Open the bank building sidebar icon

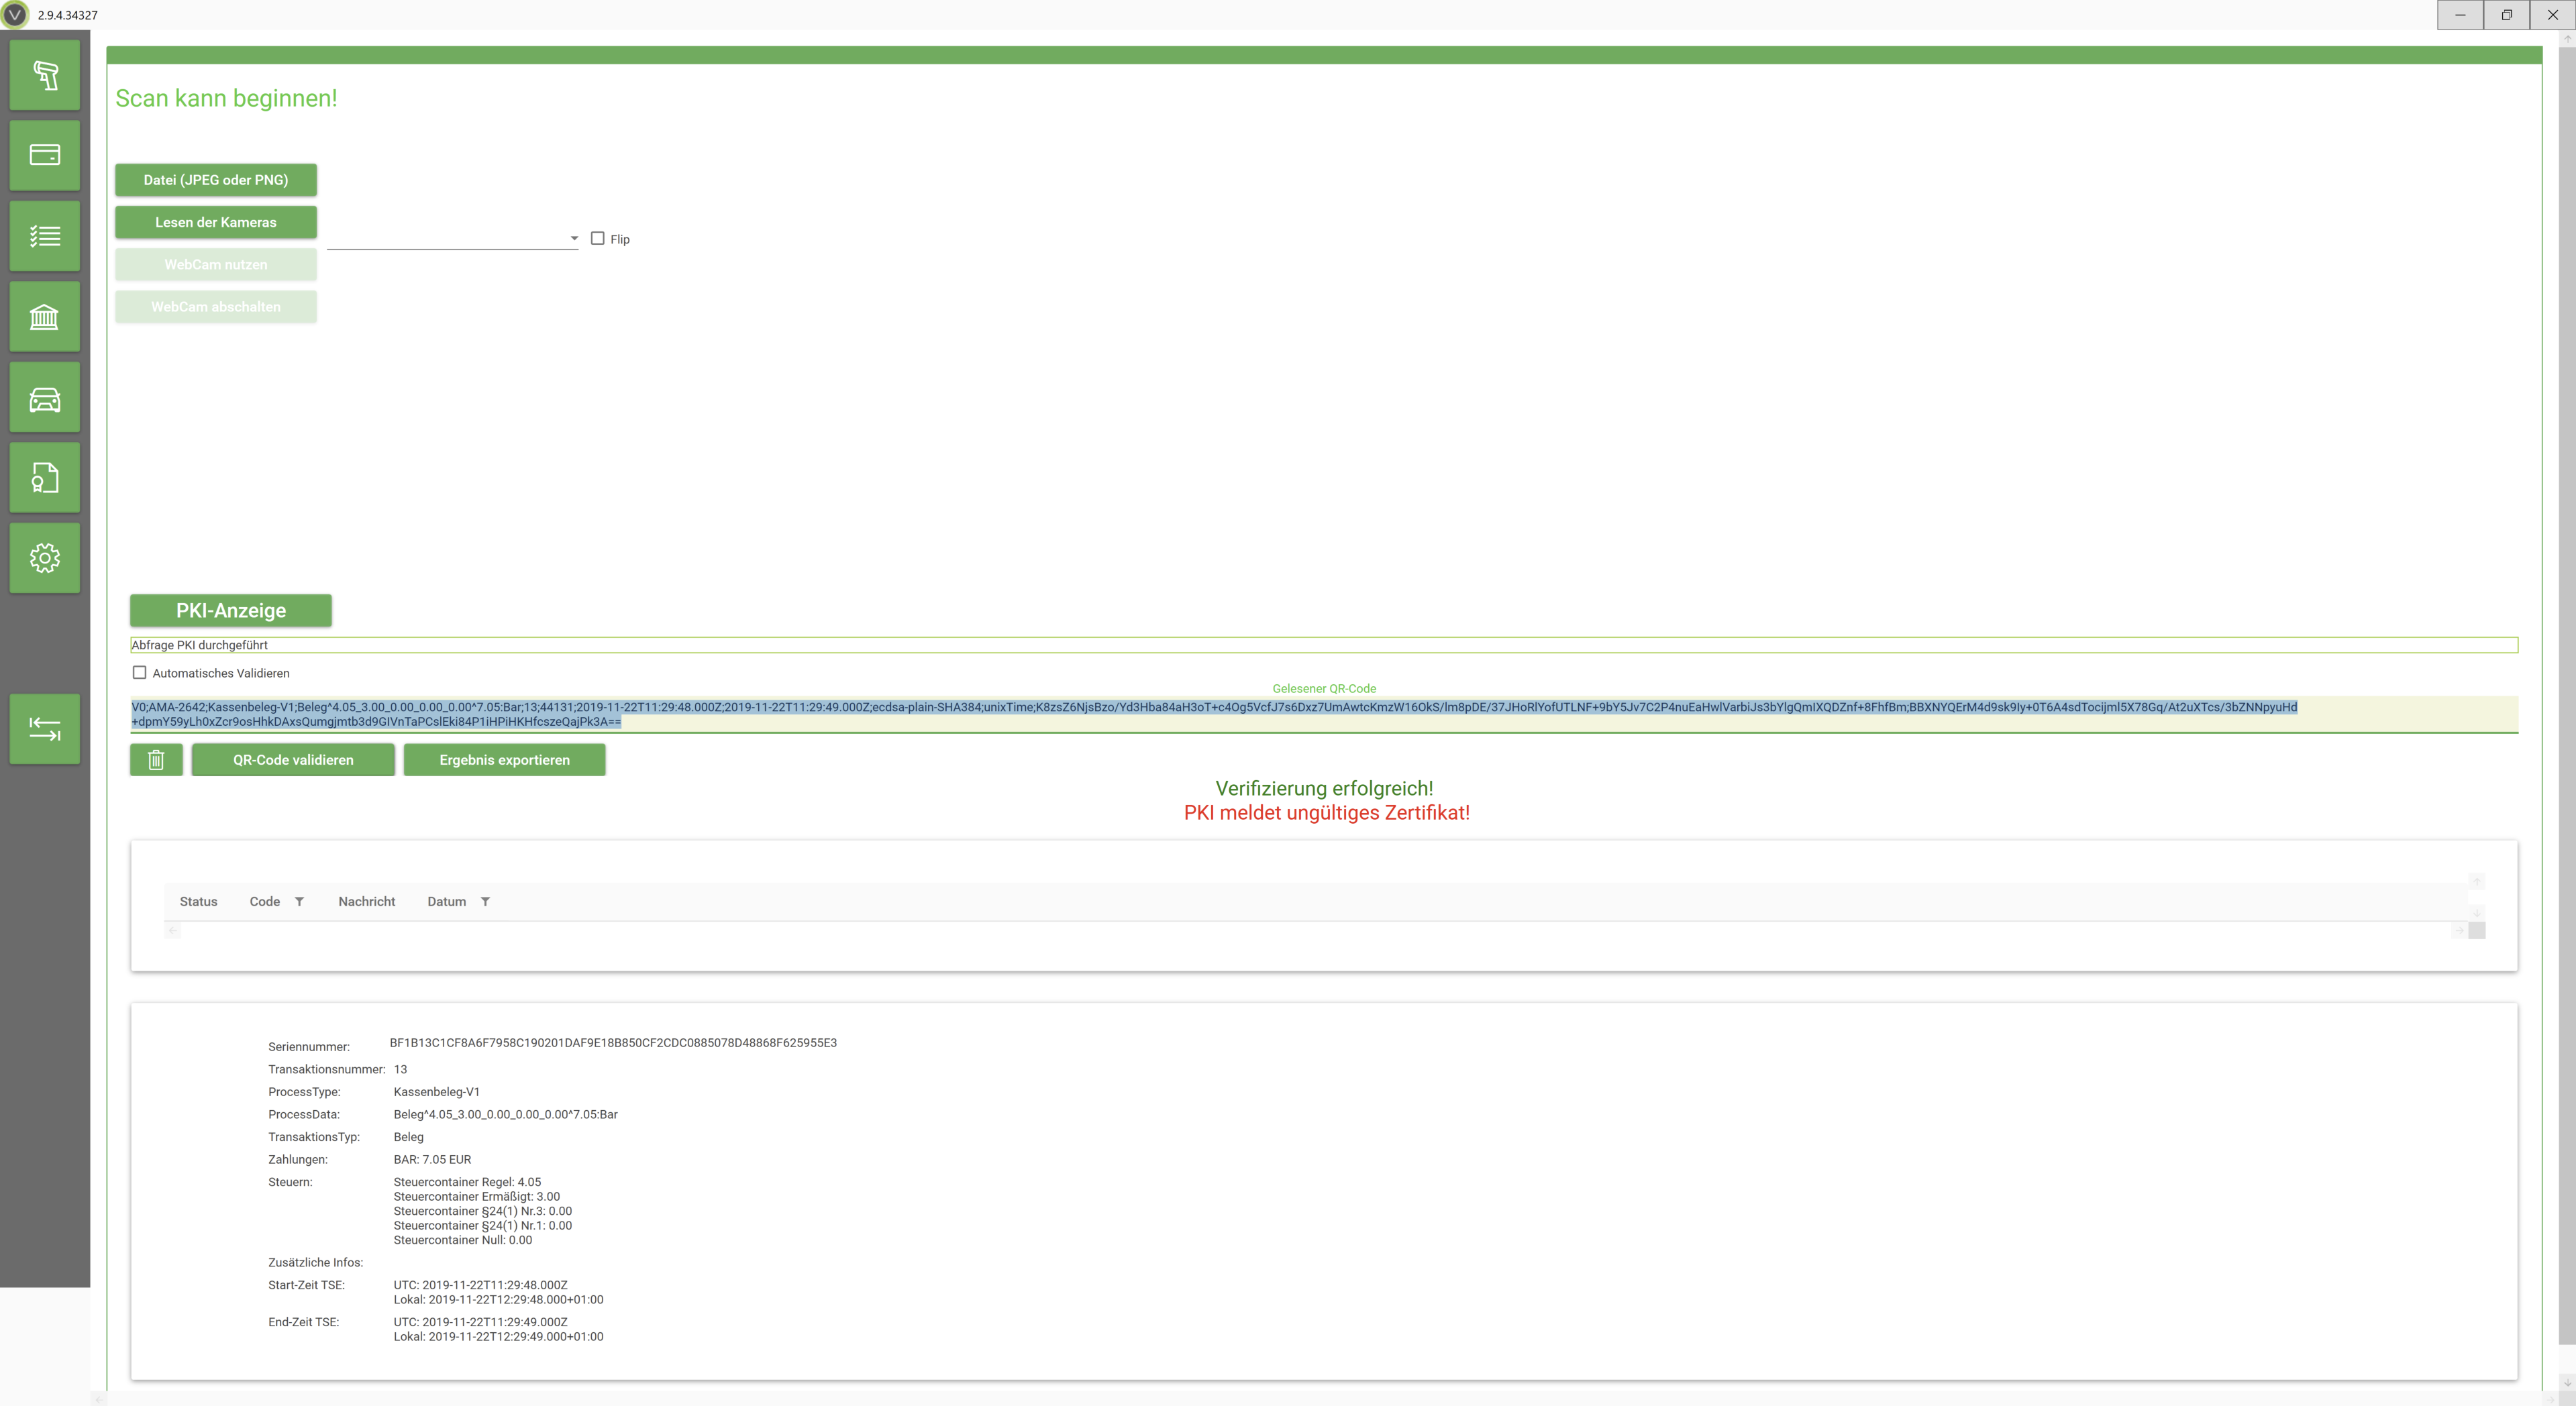pos(44,317)
